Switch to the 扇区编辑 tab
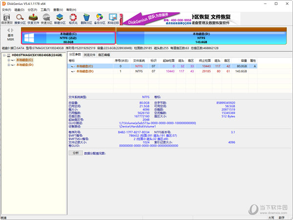 pyautogui.click(x=105, y=55)
